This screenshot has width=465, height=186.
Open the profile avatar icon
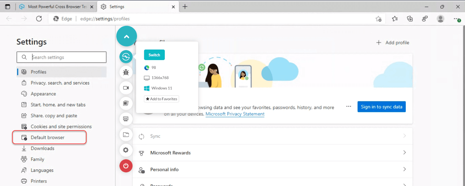coord(441,19)
